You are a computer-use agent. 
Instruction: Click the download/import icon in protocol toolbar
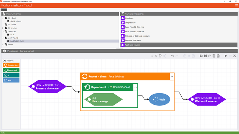(x=210, y=56)
